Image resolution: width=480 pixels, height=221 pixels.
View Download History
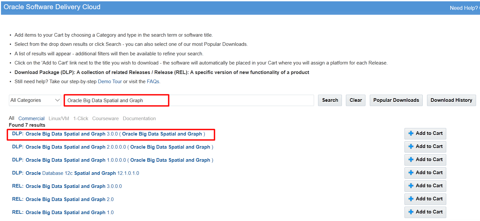coord(451,100)
